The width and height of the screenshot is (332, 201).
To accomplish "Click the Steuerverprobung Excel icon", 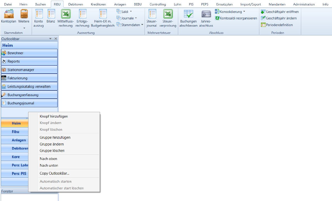I will (x=168, y=14).
